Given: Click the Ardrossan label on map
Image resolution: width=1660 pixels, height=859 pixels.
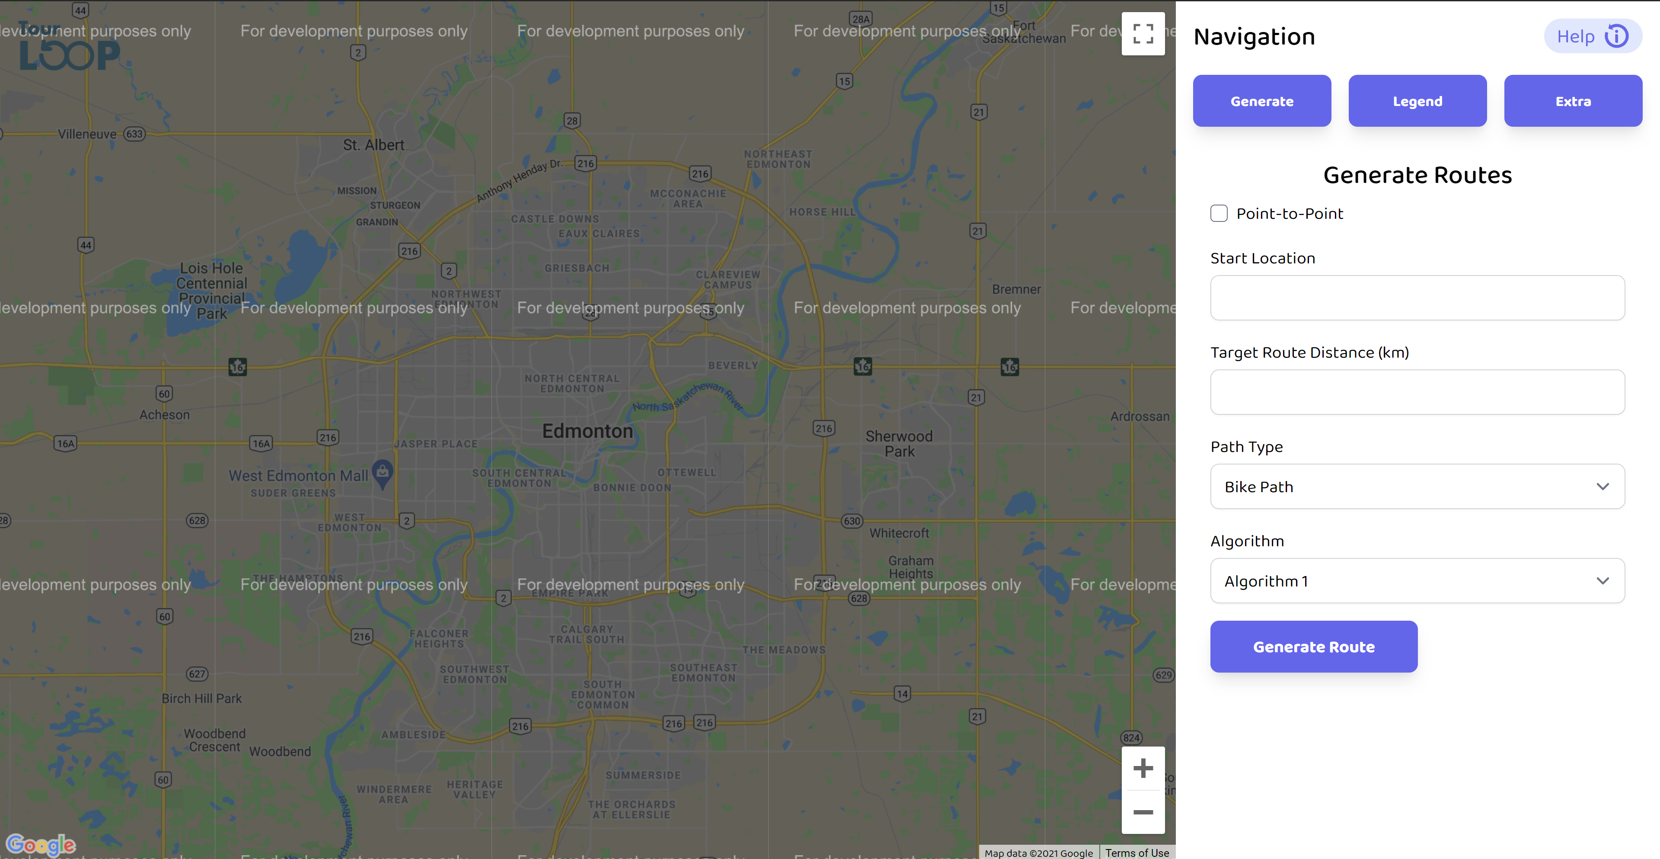Looking at the screenshot, I should click(x=1140, y=417).
